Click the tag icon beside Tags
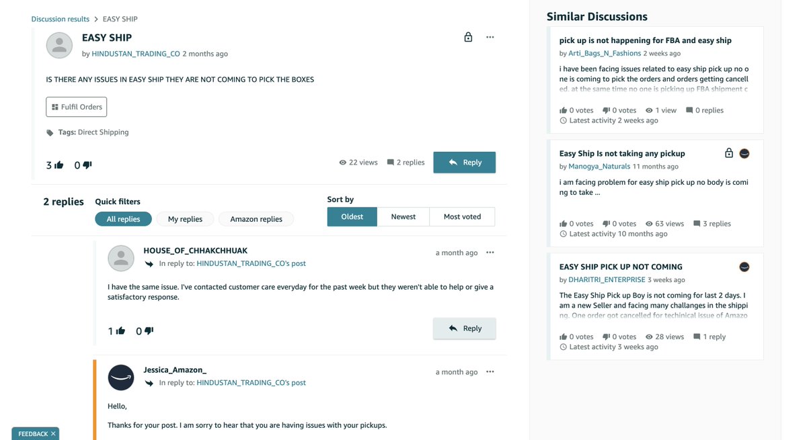Screen dimensions: 807x440 pyautogui.click(x=50, y=133)
